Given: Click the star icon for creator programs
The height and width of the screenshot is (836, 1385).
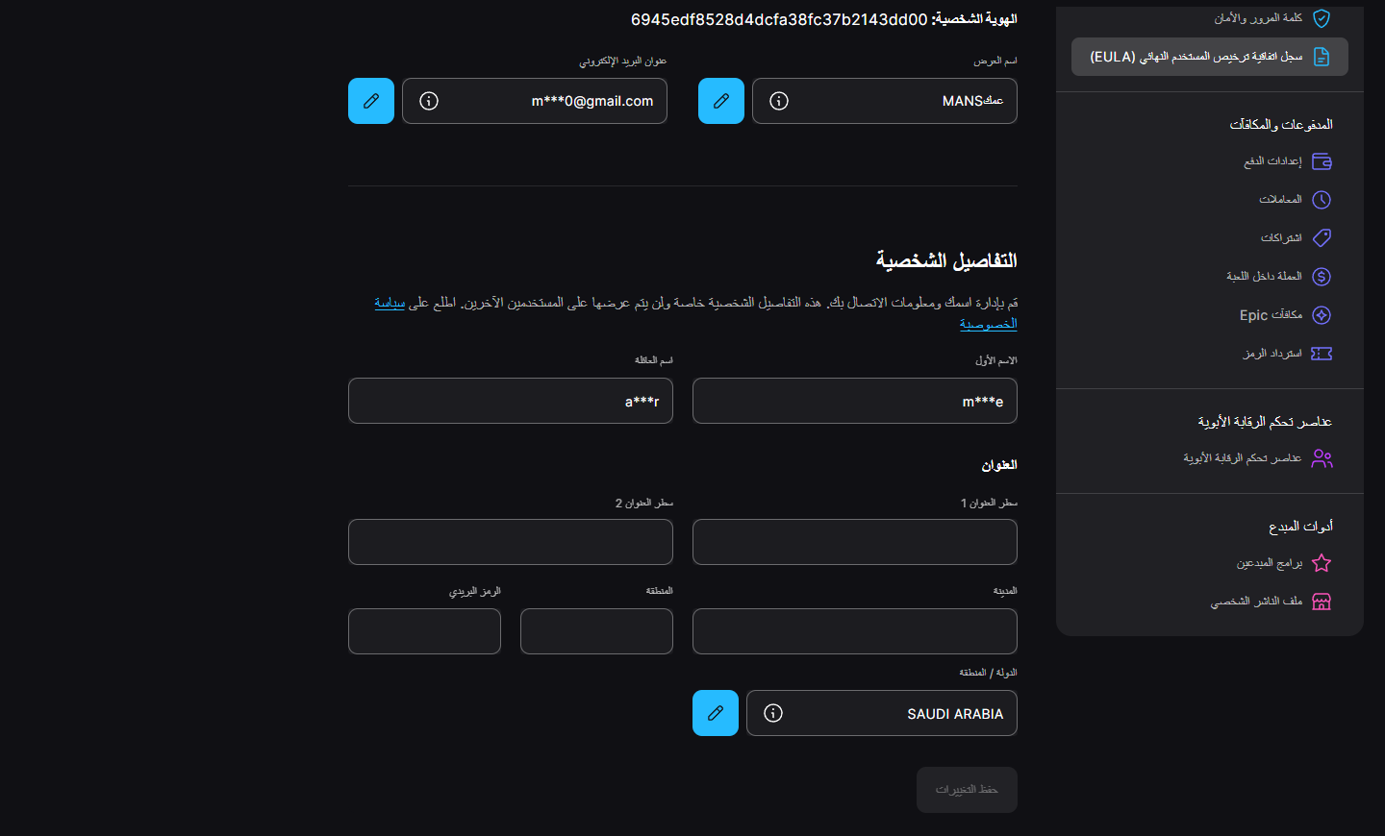Looking at the screenshot, I should pos(1322,563).
